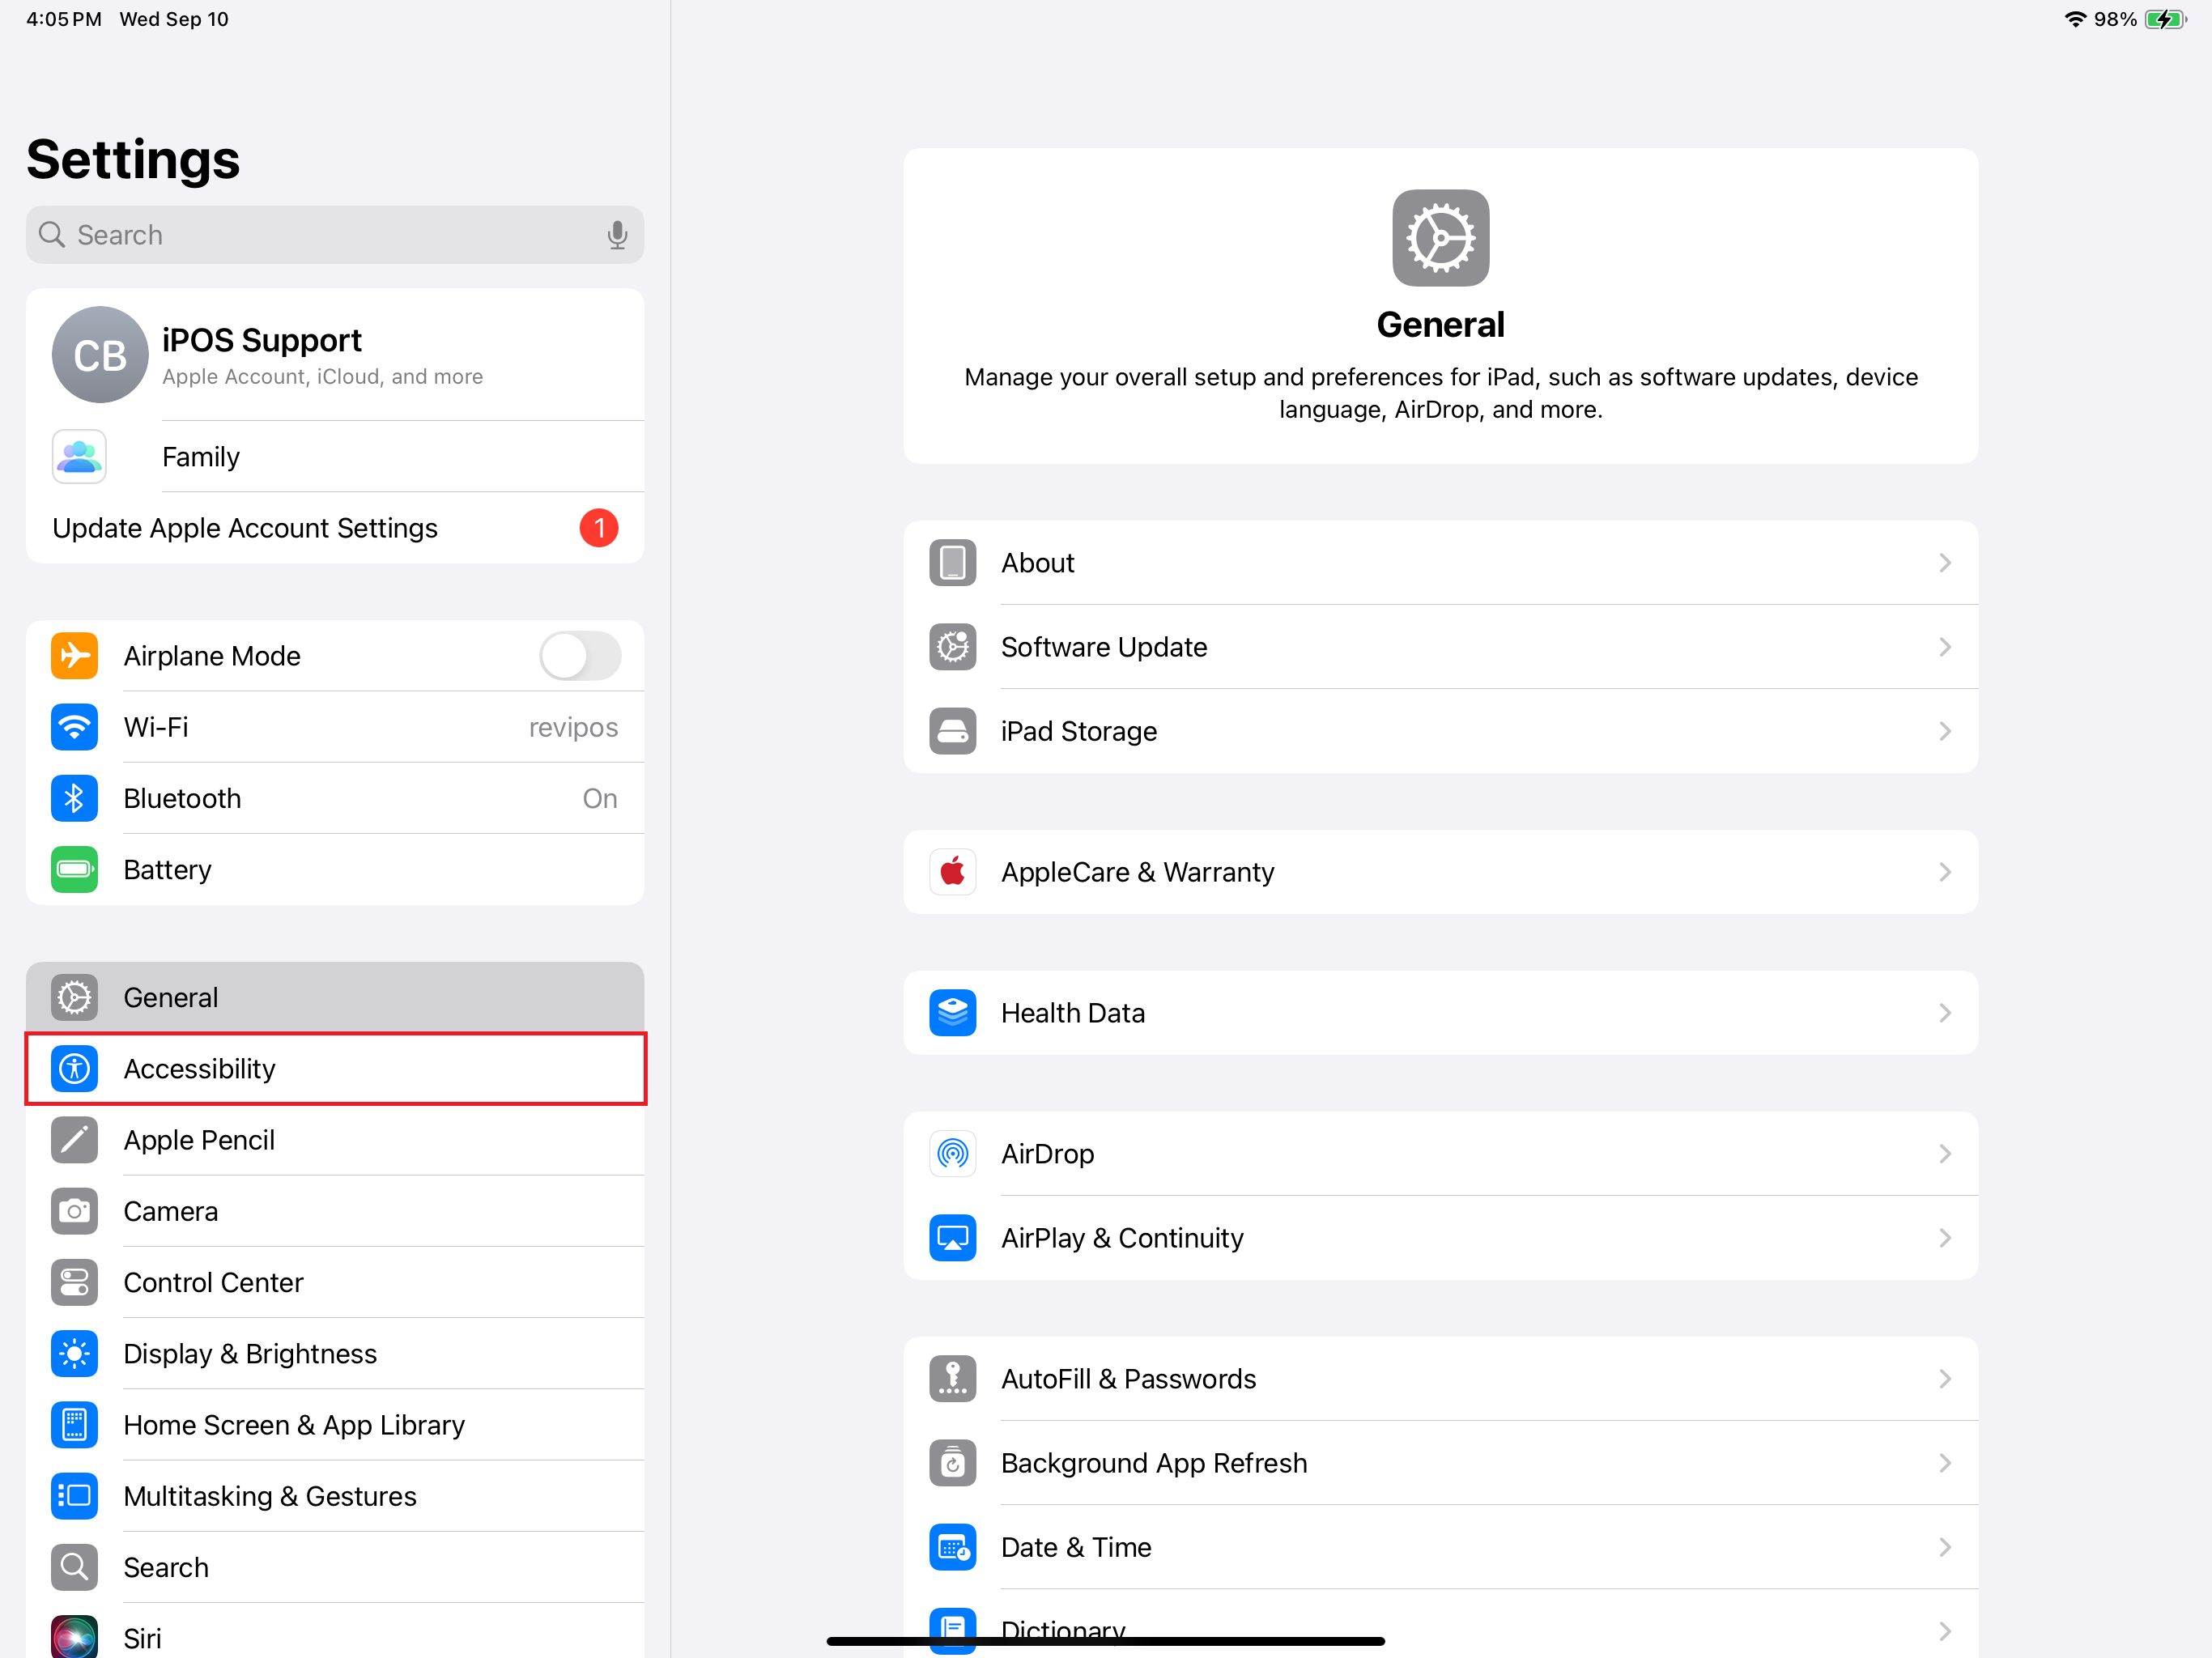Expand About with its chevron
The height and width of the screenshot is (1658, 2212).
click(x=1945, y=563)
